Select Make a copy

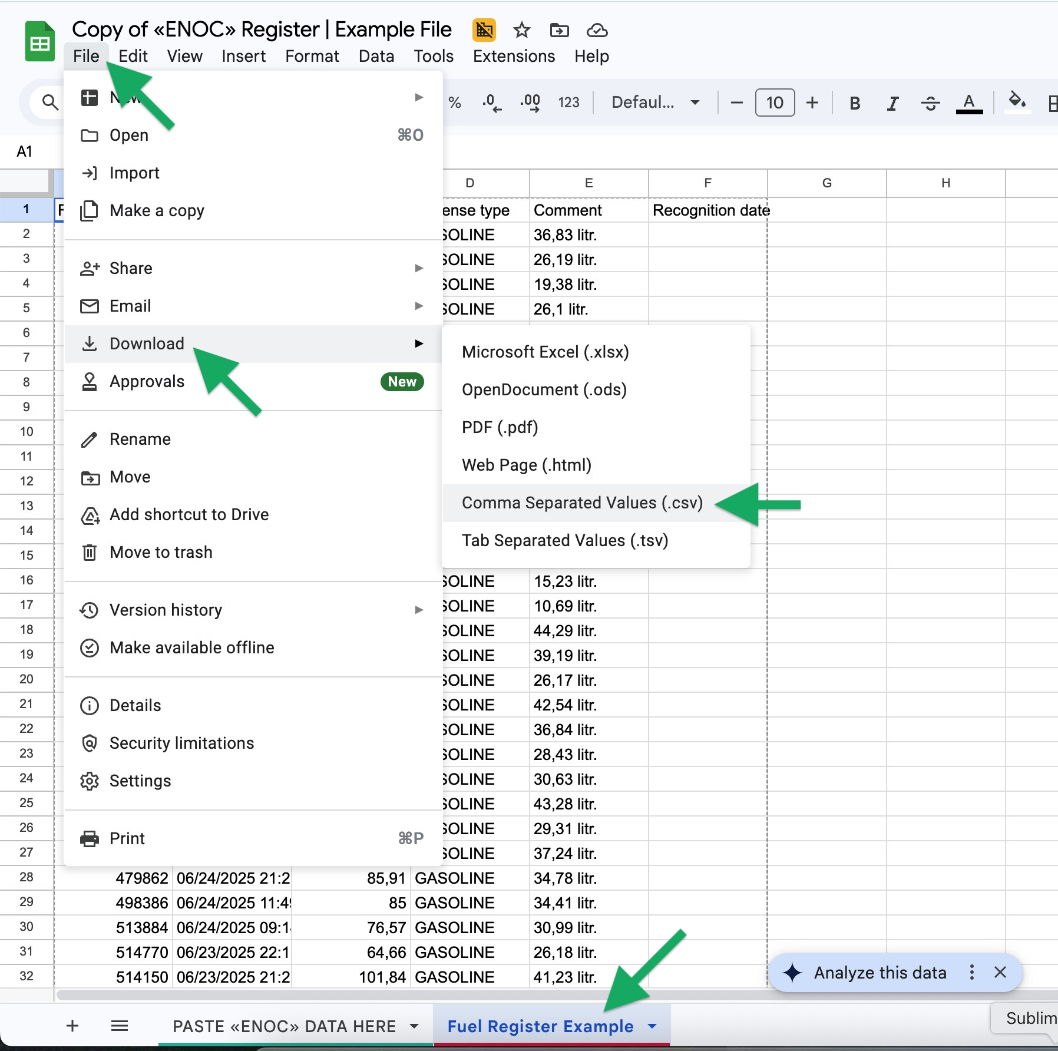253,210
